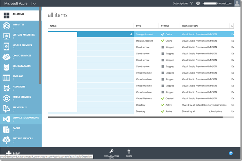Select the SQL Databases DB icon
Viewport: 242px width, 161px height.
click(x=7, y=67)
